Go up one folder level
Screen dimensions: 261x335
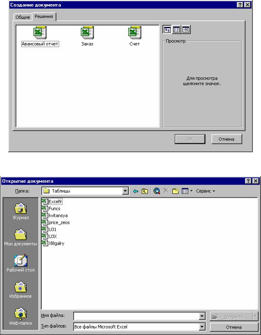click(x=145, y=191)
